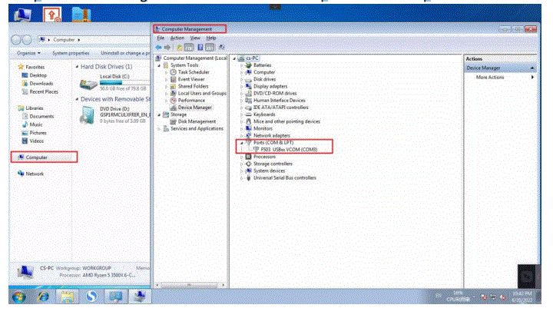Open the Help menu

211,38
